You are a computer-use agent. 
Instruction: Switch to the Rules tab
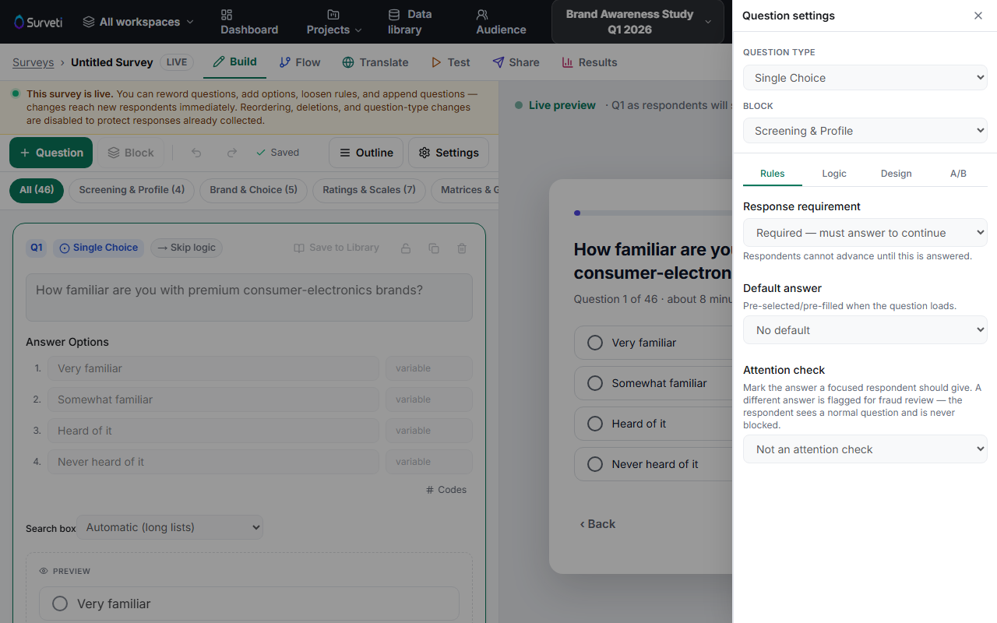(772, 174)
